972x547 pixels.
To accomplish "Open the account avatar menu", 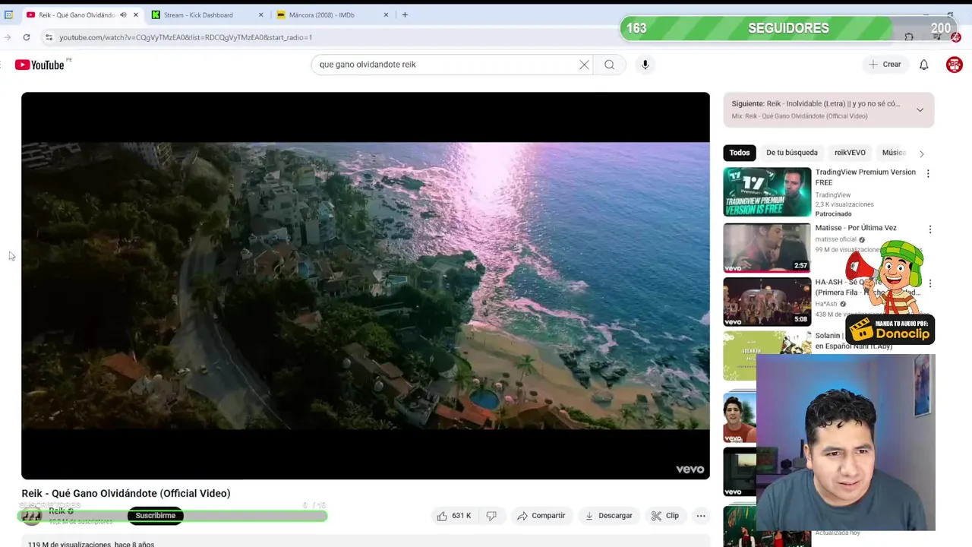I will click(x=955, y=65).
